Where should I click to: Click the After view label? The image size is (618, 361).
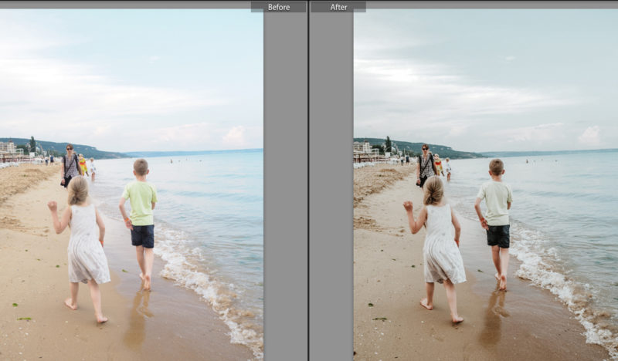(x=338, y=7)
